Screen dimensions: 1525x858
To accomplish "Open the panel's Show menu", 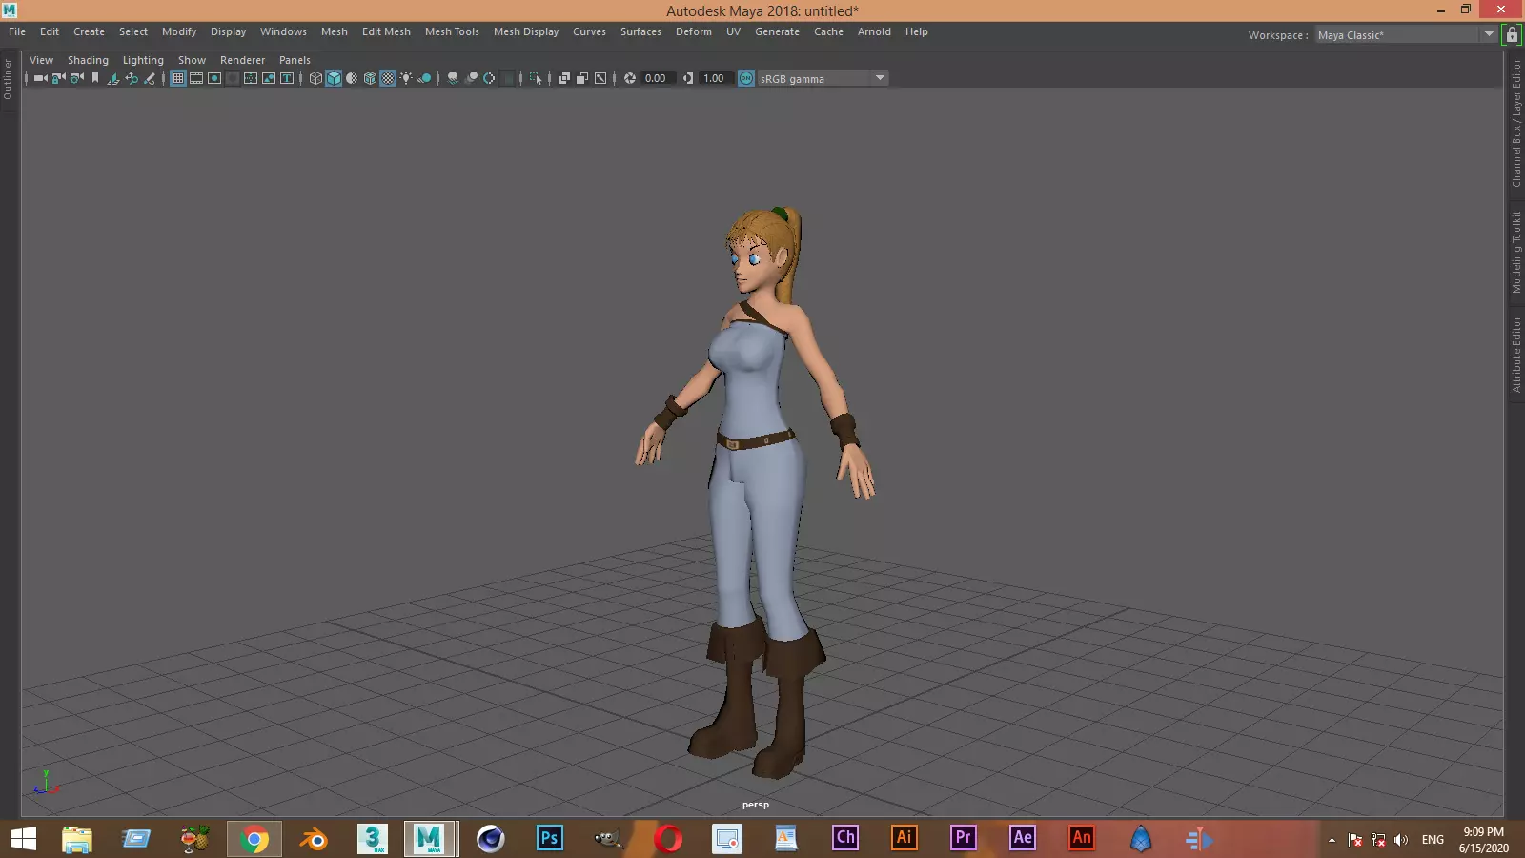I will [x=192, y=60].
